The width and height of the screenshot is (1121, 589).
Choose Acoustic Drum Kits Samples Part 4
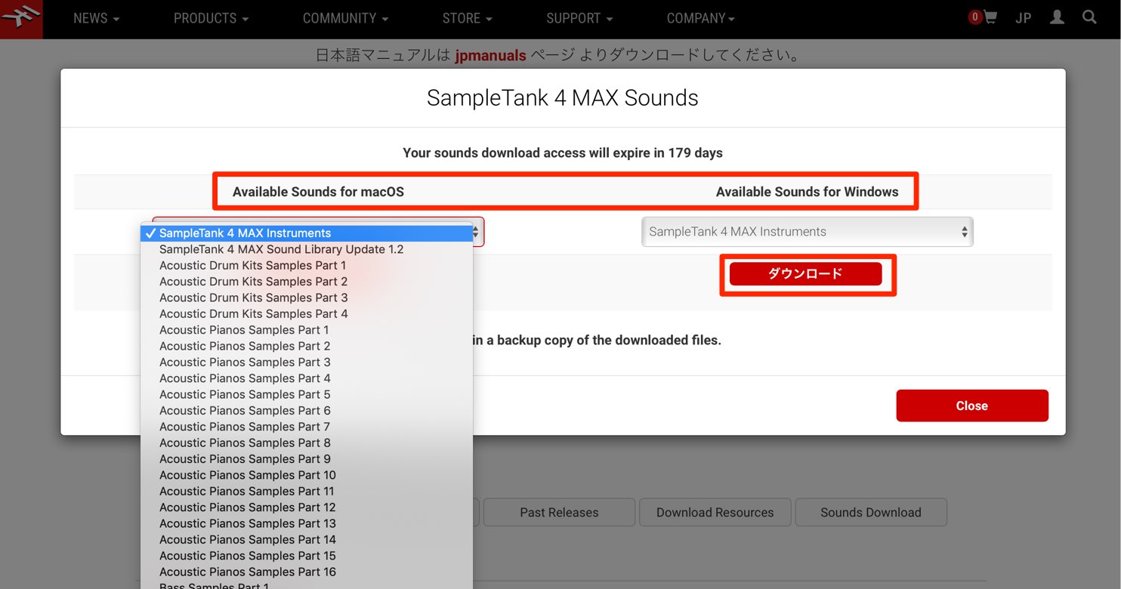click(x=307, y=313)
